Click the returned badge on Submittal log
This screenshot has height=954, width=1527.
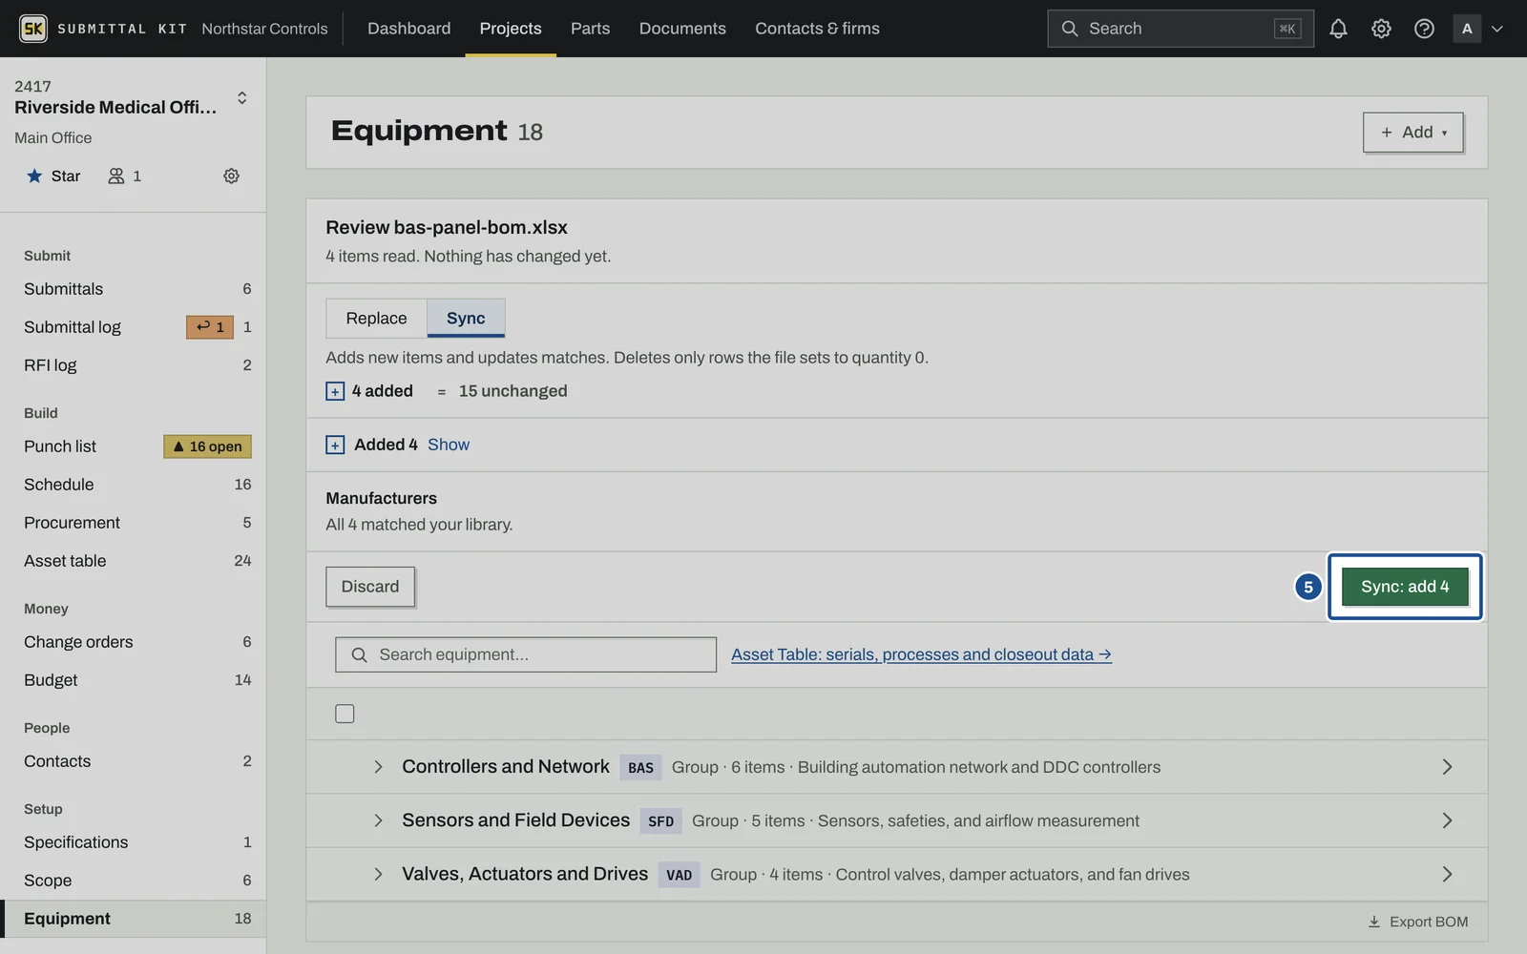[x=210, y=327]
